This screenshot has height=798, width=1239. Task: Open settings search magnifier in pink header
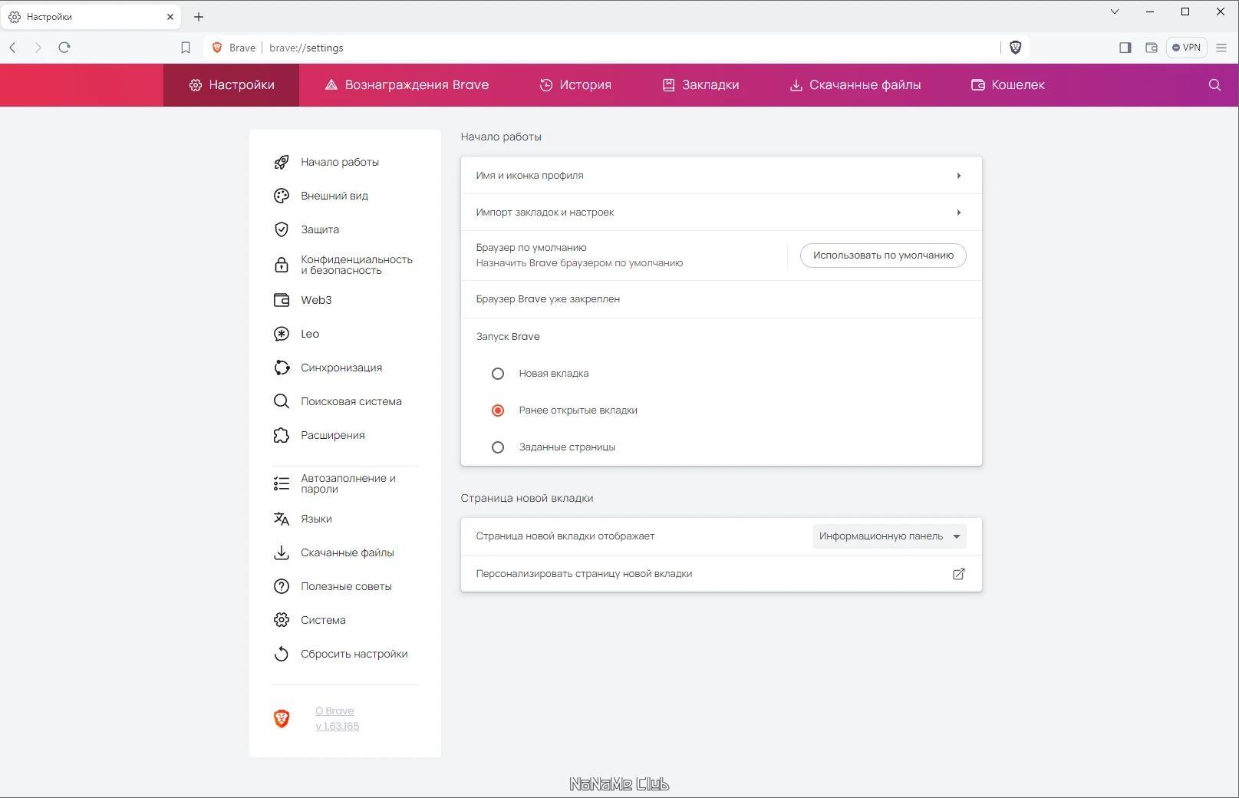1214,85
